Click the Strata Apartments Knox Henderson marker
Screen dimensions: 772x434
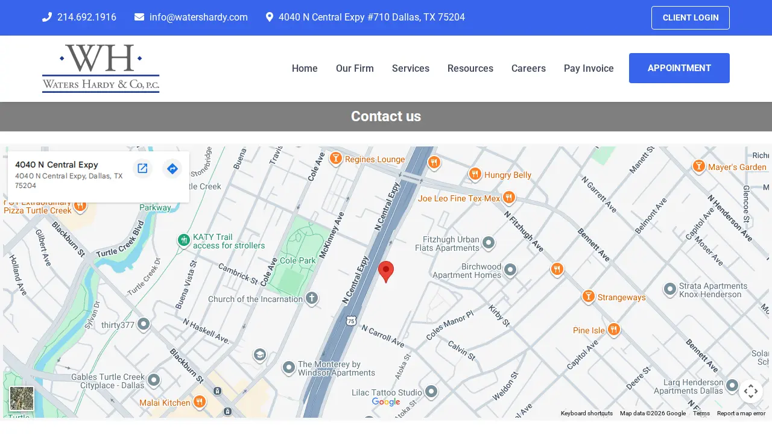(x=670, y=289)
